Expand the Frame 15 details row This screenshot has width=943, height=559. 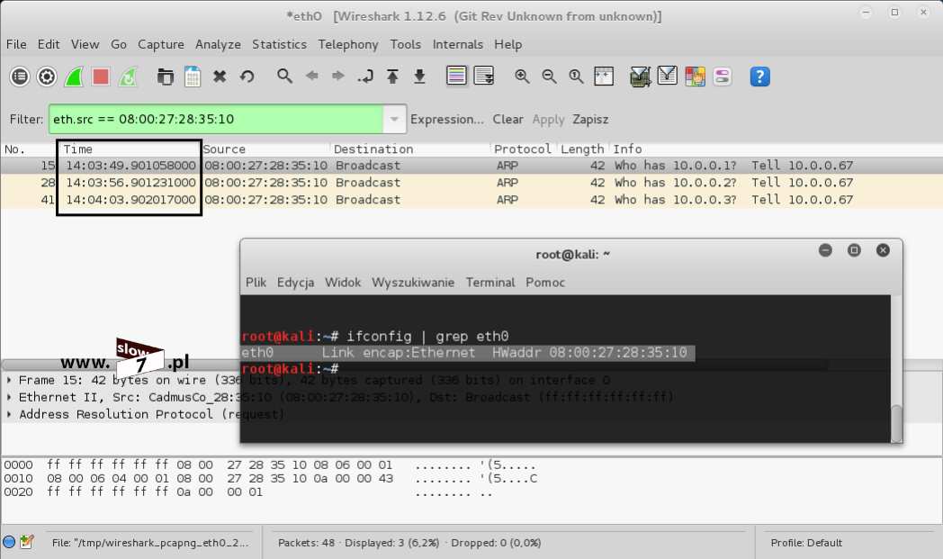[x=9, y=380]
